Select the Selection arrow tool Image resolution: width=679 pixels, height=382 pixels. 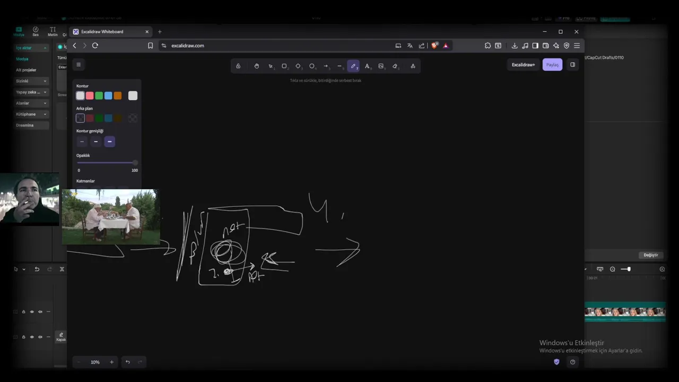tap(271, 66)
